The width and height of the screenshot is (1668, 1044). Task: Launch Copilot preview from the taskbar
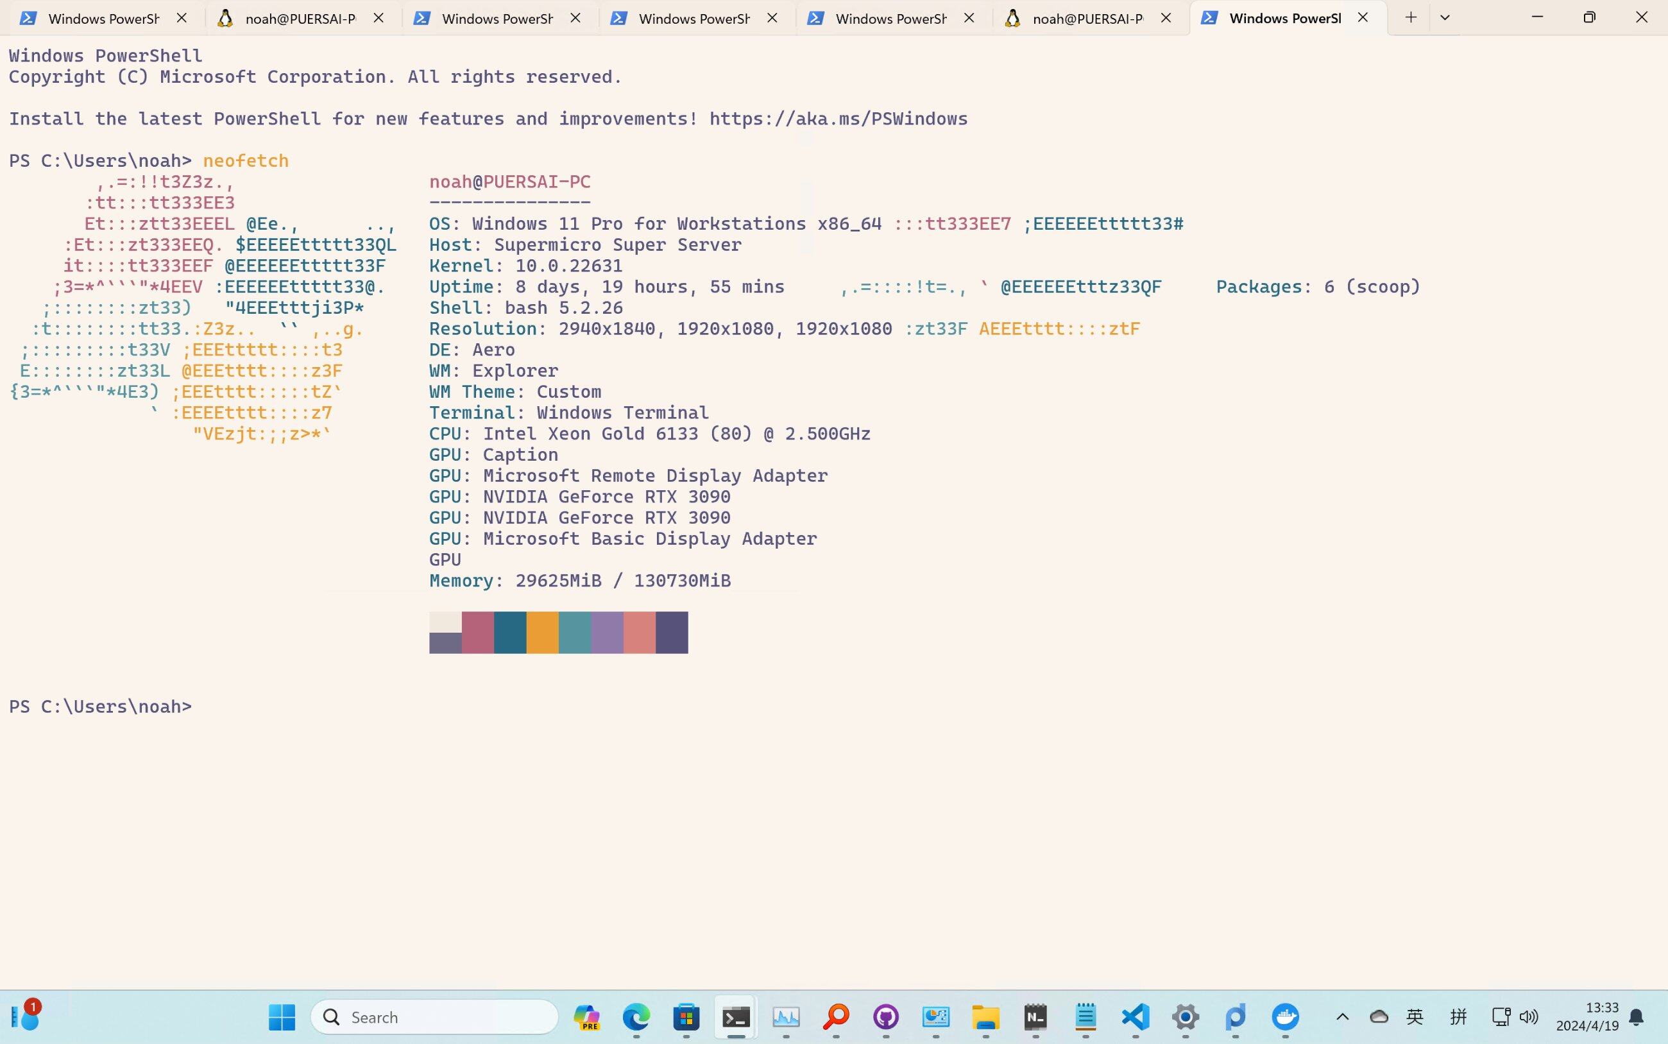click(586, 1017)
